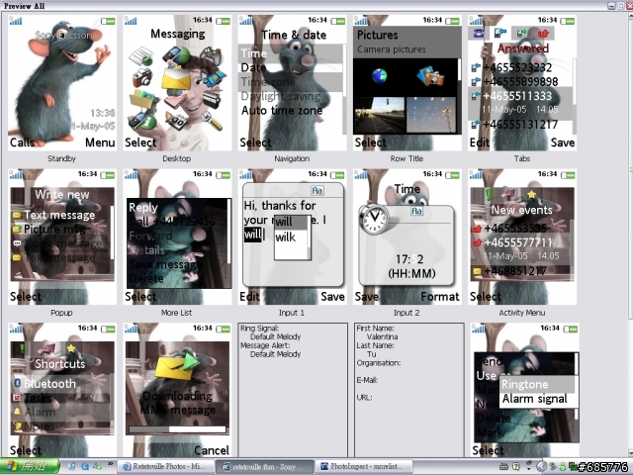Click Calls softkey in the Standby preview
Screen dimensions: 633x475
coord(22,142)
